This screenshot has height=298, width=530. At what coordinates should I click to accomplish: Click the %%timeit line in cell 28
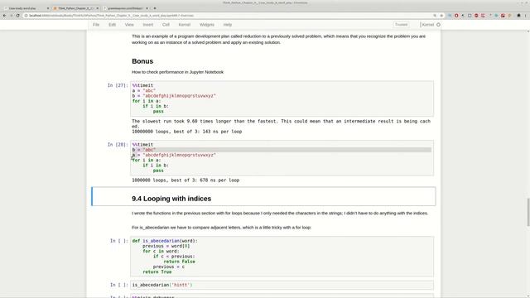142,145
